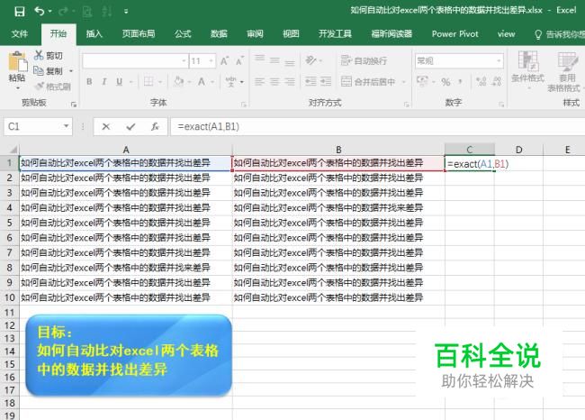Click the Save icon in quick access toolbar
The width and height of the screenshot is (585, 420).
click(x=20, y=11)
